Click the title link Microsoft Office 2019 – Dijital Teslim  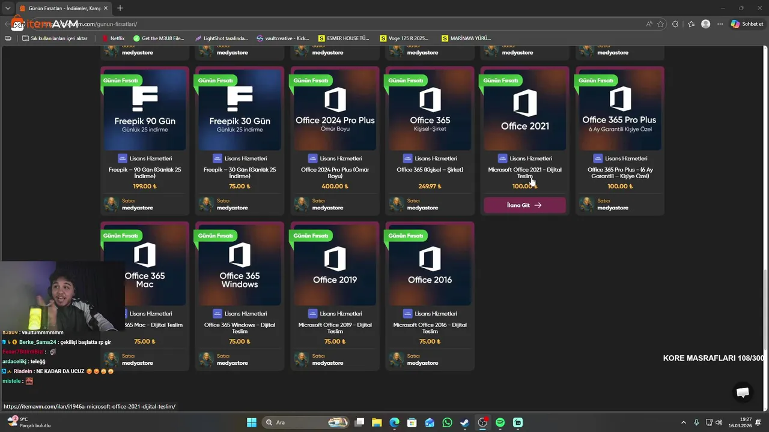coord(335,328)
